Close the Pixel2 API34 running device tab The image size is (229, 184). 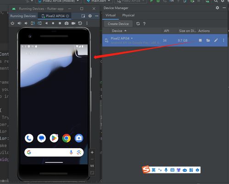pyautogui.click(x=67, y=16)
